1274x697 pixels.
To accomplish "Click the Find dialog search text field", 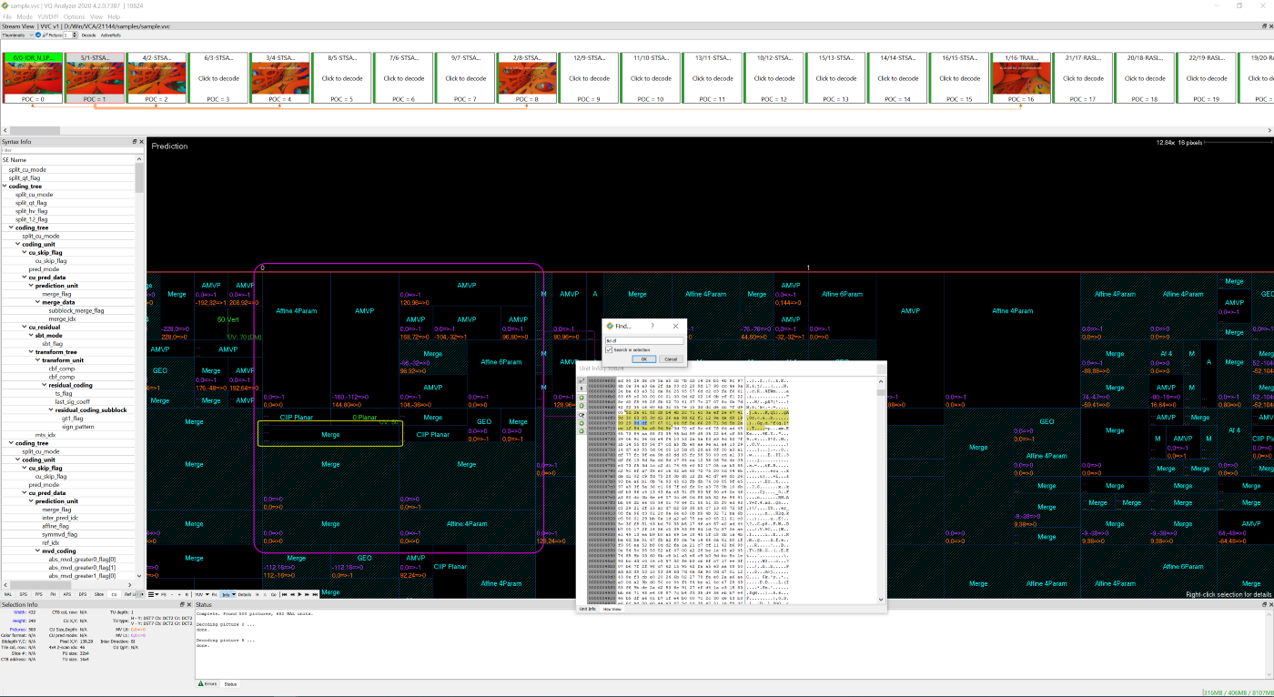I will 643,340.
